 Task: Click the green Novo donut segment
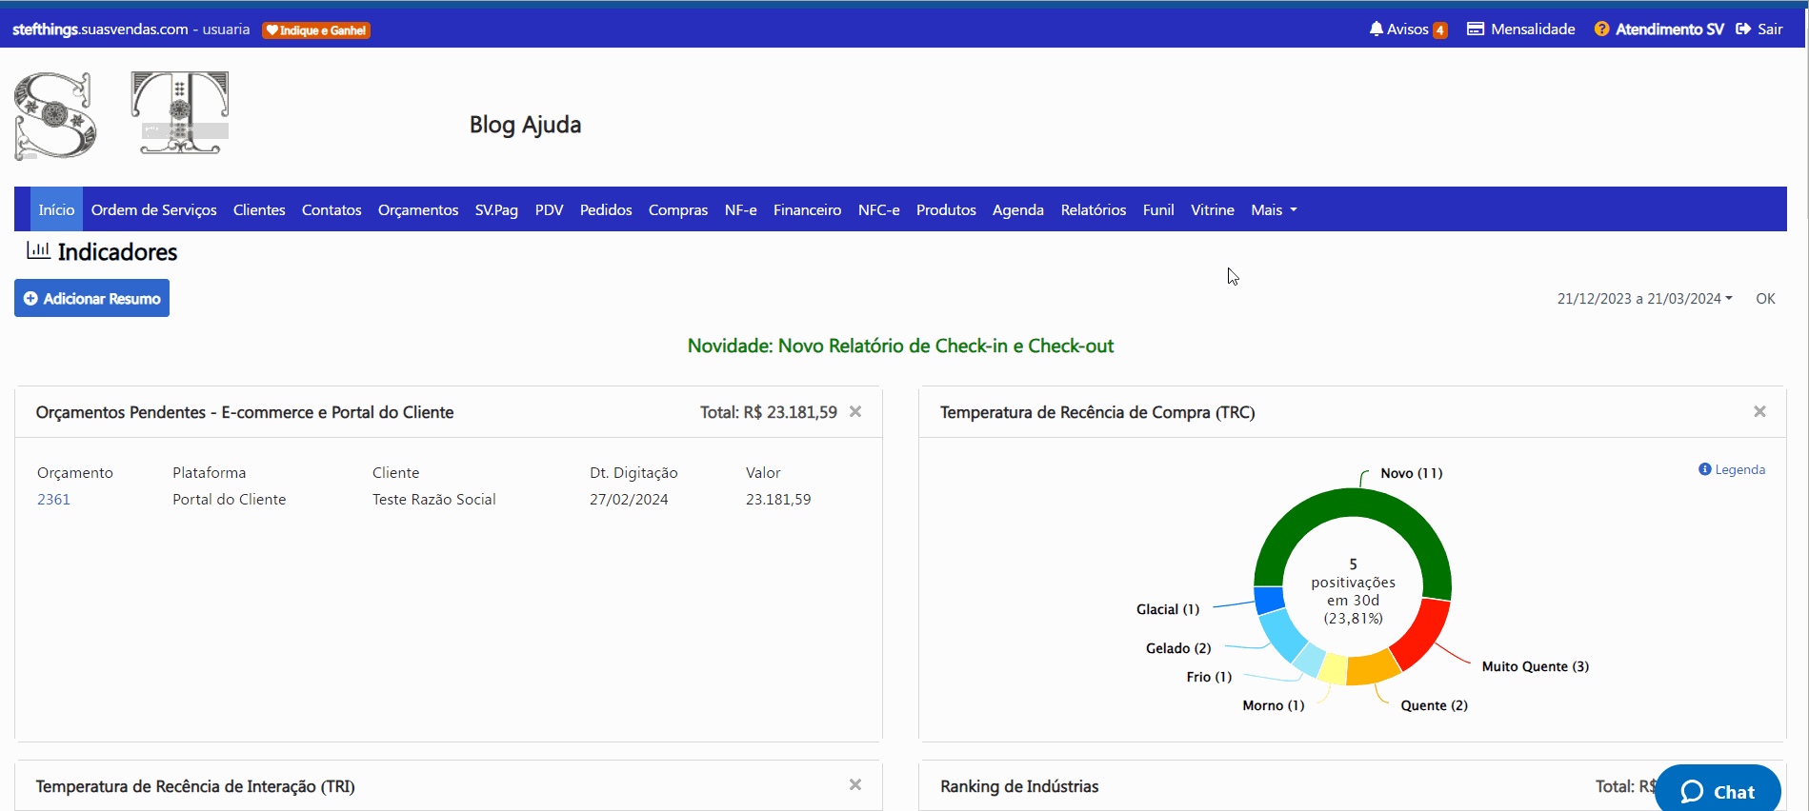click(1353, 504)
